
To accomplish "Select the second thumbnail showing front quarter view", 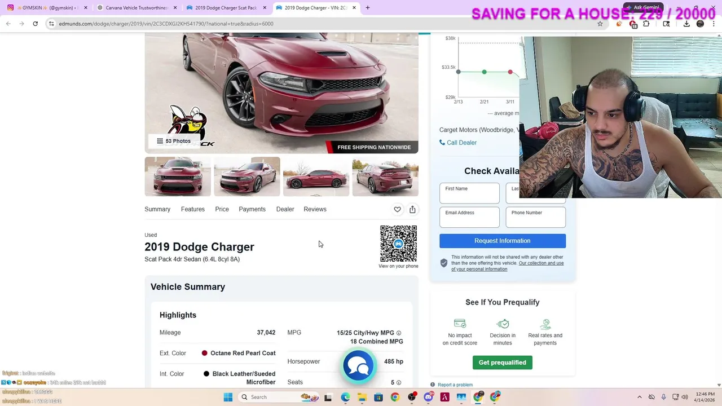I will point(247,176).
